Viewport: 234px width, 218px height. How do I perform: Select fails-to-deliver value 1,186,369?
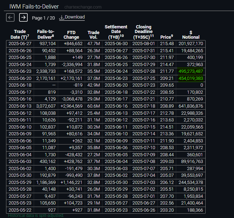[46, 182]
